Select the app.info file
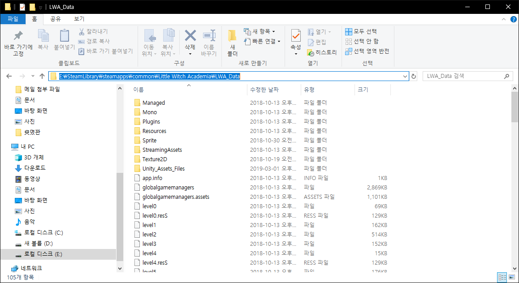This screenshot has height=283, width=519. coord(152,178)
